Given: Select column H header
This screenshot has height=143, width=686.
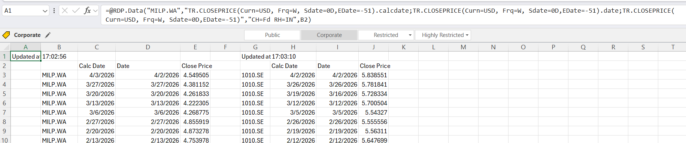Looking at the screenshot, I should click(x=293, y=47).
